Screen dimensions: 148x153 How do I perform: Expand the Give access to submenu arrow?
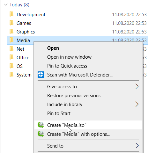click(x=137, y=86)
